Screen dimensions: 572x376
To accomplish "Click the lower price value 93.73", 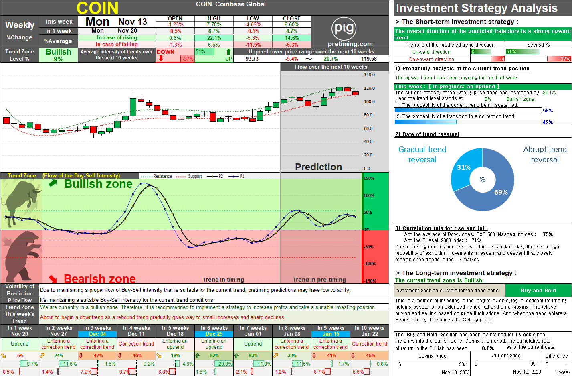I will tap(252, 59).
